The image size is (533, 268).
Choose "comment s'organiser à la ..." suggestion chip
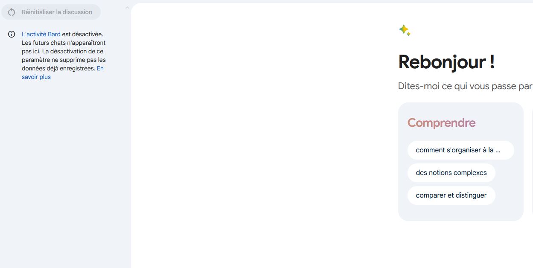coord(460,150)
